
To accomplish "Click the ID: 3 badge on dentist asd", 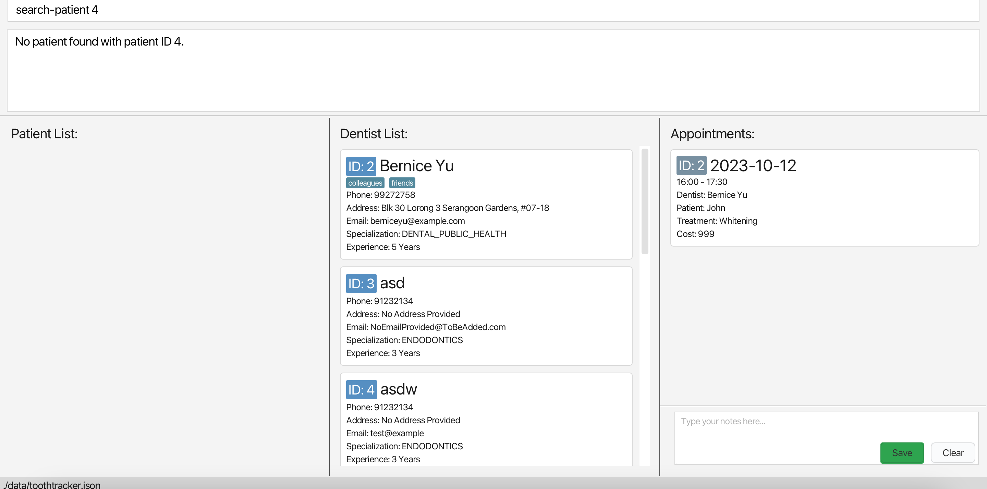I will coord(361,284).
